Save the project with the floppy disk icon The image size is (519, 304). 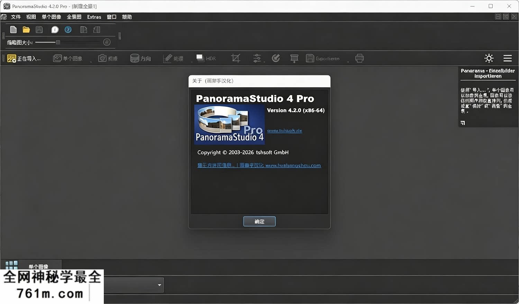(39, 30)
